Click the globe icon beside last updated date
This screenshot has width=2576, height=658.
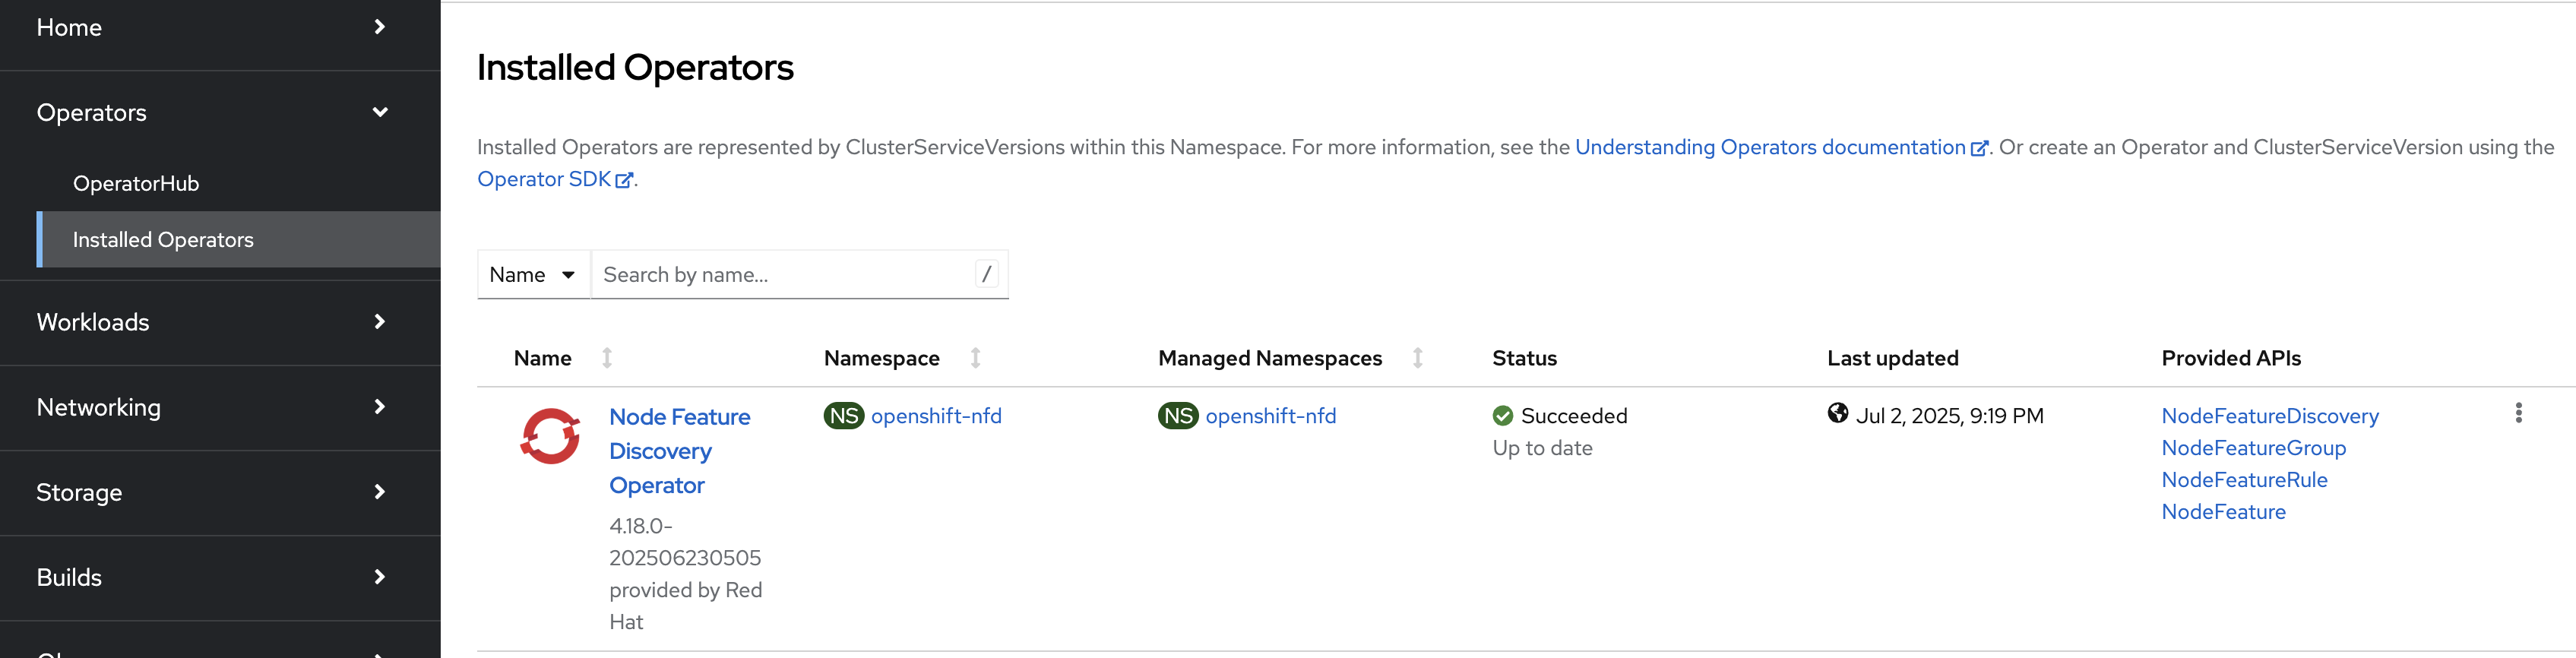(x=1837, y=414)
